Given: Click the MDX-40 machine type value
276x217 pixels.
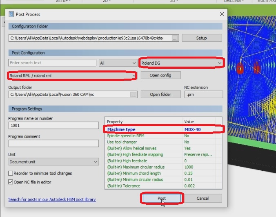Looking at the screenshot, I should pos(193,129).
